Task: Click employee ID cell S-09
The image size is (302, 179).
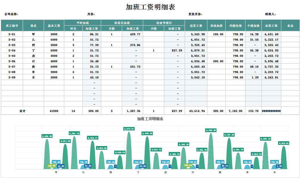Action: pyautogui.click(x=12, y=77)
